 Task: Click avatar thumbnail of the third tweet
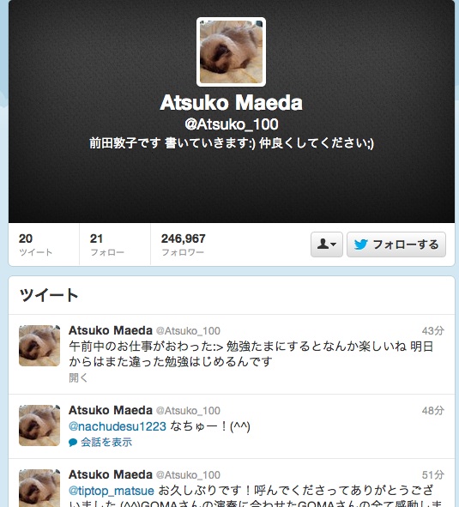coord(39,488)
